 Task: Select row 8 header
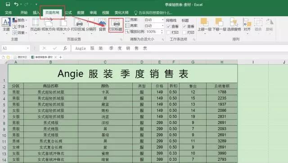tap(4, 123)
